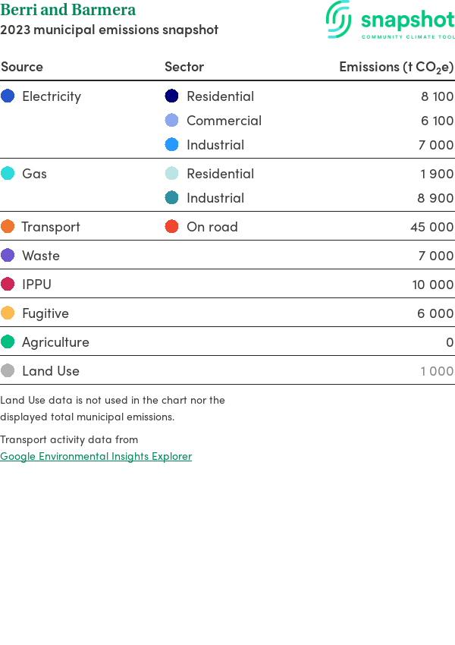Open the Google Environmental Insights Explorer link
Viewport: 455px width, 645px height.
tap(96, 456)
